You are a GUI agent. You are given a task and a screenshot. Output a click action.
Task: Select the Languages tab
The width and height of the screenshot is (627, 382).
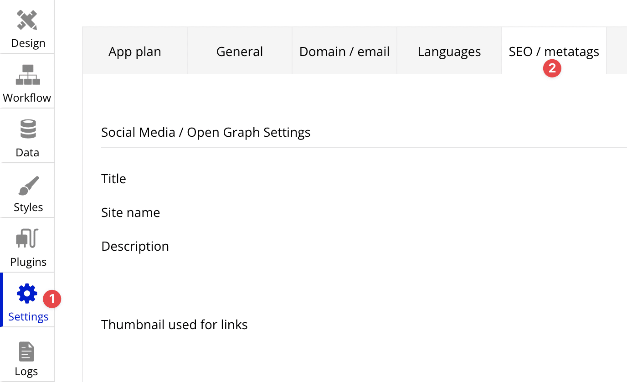(x=449, y=52)
